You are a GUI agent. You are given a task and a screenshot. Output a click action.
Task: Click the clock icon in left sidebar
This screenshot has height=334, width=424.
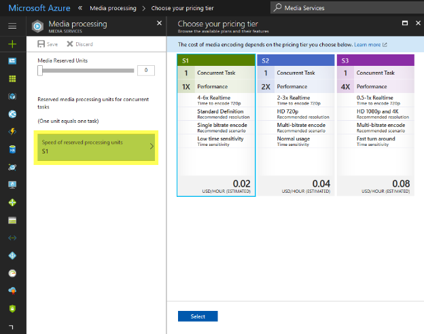pos(12,272)
